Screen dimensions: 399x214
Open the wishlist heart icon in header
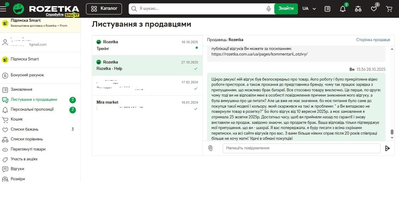(x=374, y=9)
